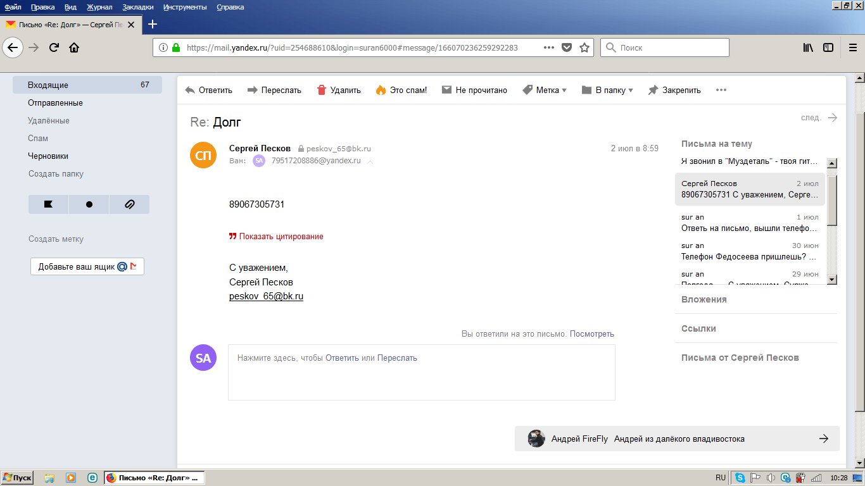Open the Отправленные folder

click(55, 103)
